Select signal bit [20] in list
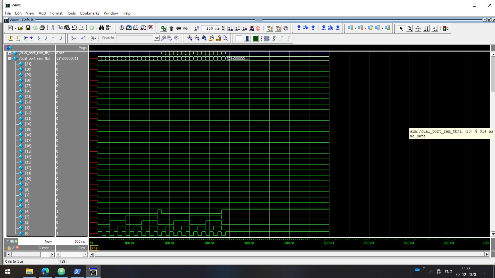Screen dimensions: 495x278 click(x=28, y=124)
